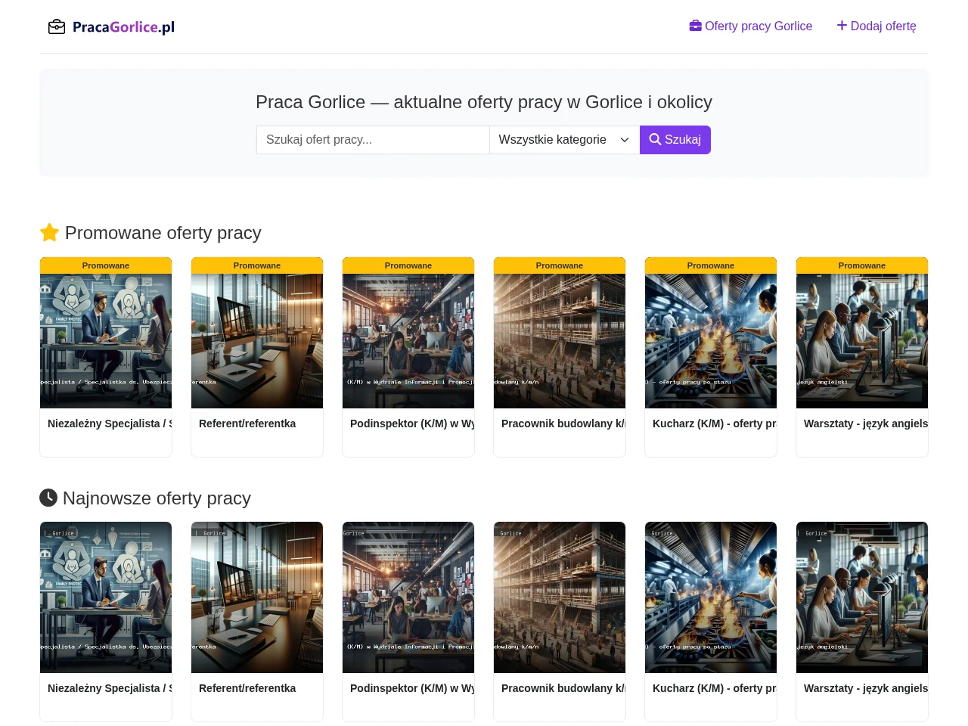Click newest Niezależny Specjalista title text

pyautogui.click(x=110, y=688)
